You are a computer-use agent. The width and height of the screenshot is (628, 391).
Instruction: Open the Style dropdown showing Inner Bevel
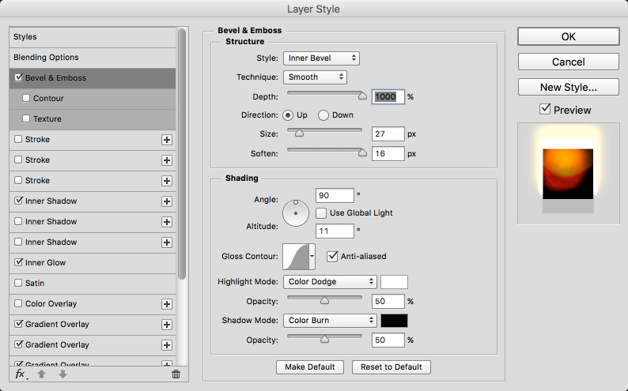point(320,58)
